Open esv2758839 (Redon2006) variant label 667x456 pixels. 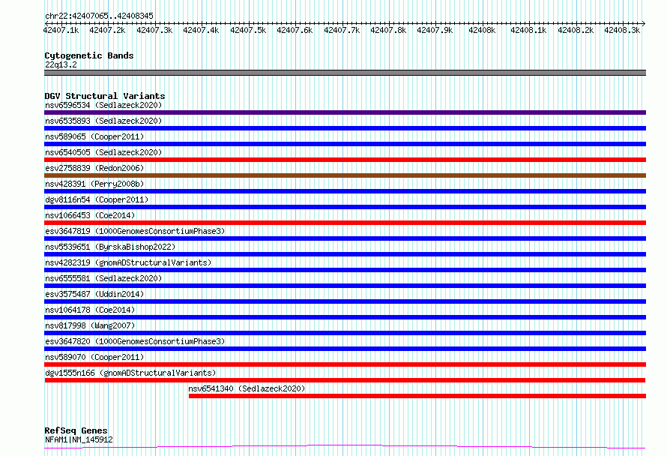pyautogui.click(x=94, y=168)
